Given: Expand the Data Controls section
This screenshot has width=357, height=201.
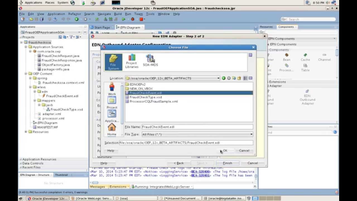Looking at the screenshot, I should pyautogui.click(x=21, y=163).
